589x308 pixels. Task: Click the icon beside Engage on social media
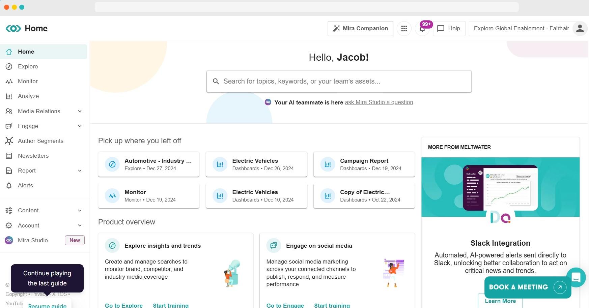(x=274, y=246)
